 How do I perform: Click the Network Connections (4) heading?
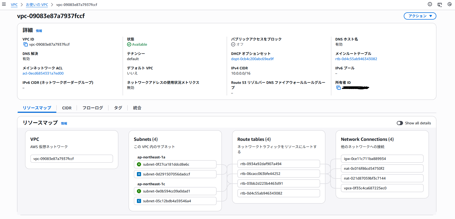click(367, 139)
